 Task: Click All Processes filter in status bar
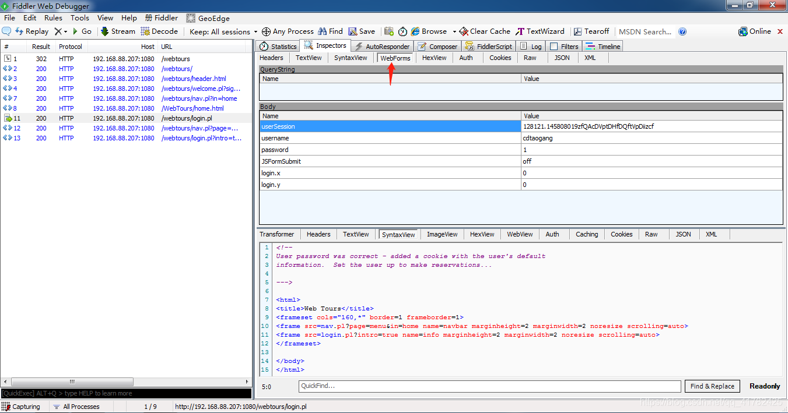(76, 407)
